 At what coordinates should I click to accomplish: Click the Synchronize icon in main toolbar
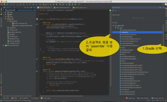7,4
